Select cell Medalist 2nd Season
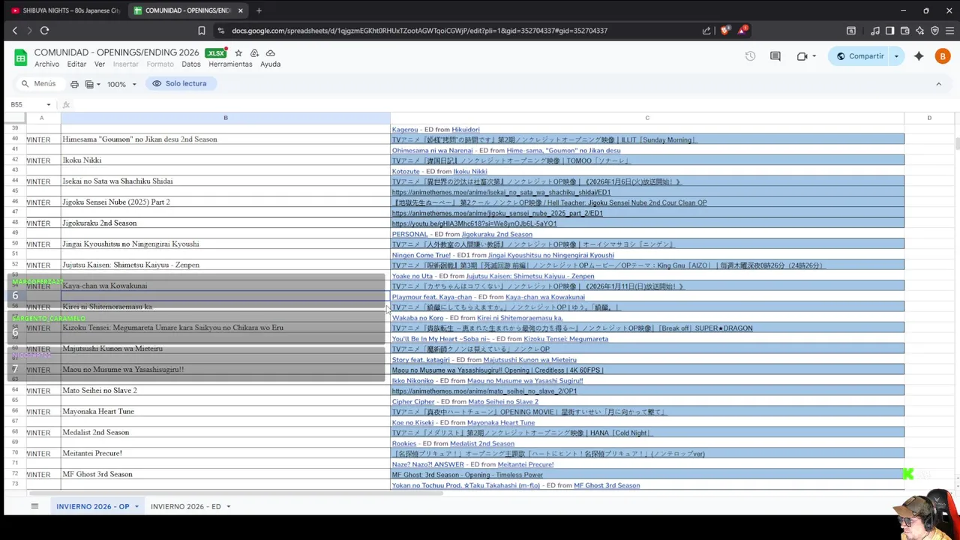Image resolution: width=960 pixels, height=540 pixels. tap(226, 433)
